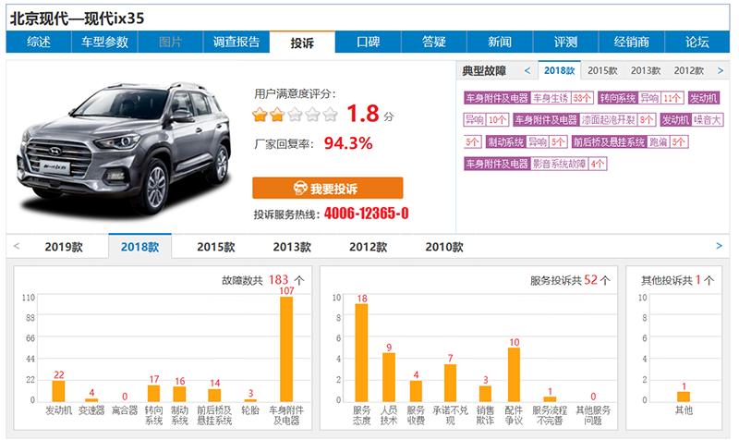Click the 制动系统 bar showing 16
739x440 pixels.
[179, 395]
